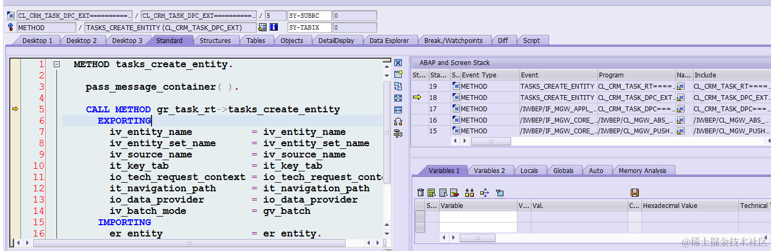
Task: Click the horizontal maximize tool icon
Action: (398, 110)
